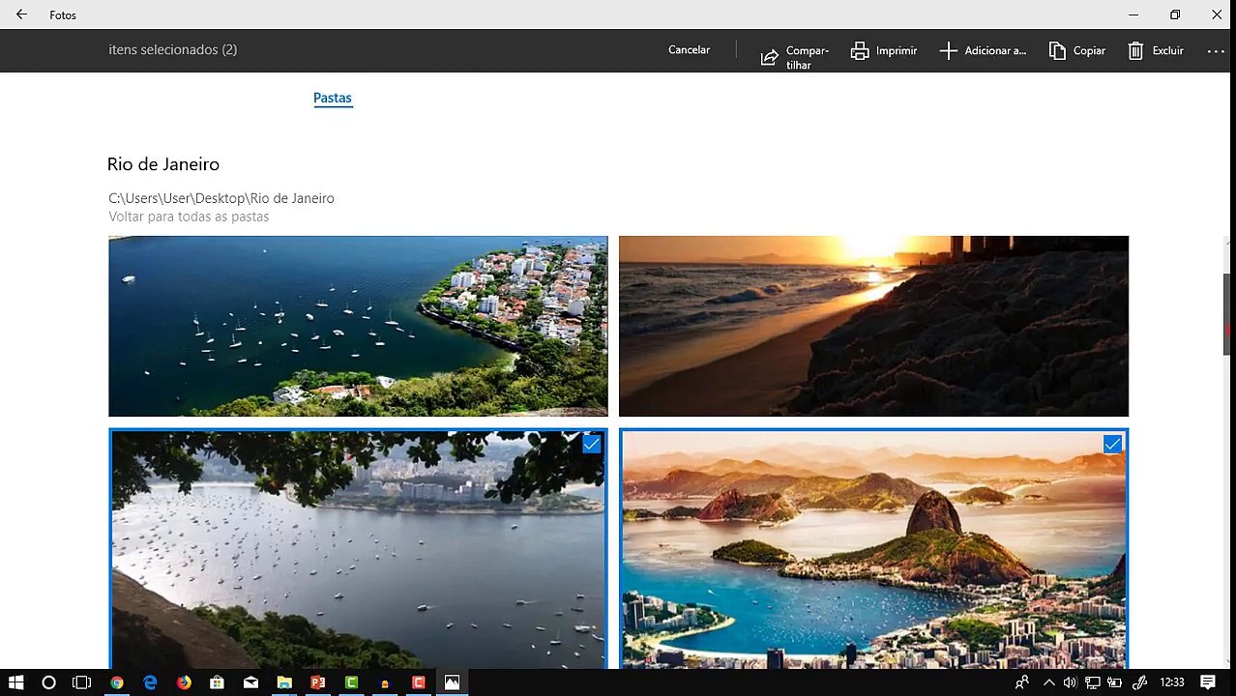The width and height of the screenshot is (1236, 696).
Task: Open battery status in system tray
Action: (x=1114, y=682)
